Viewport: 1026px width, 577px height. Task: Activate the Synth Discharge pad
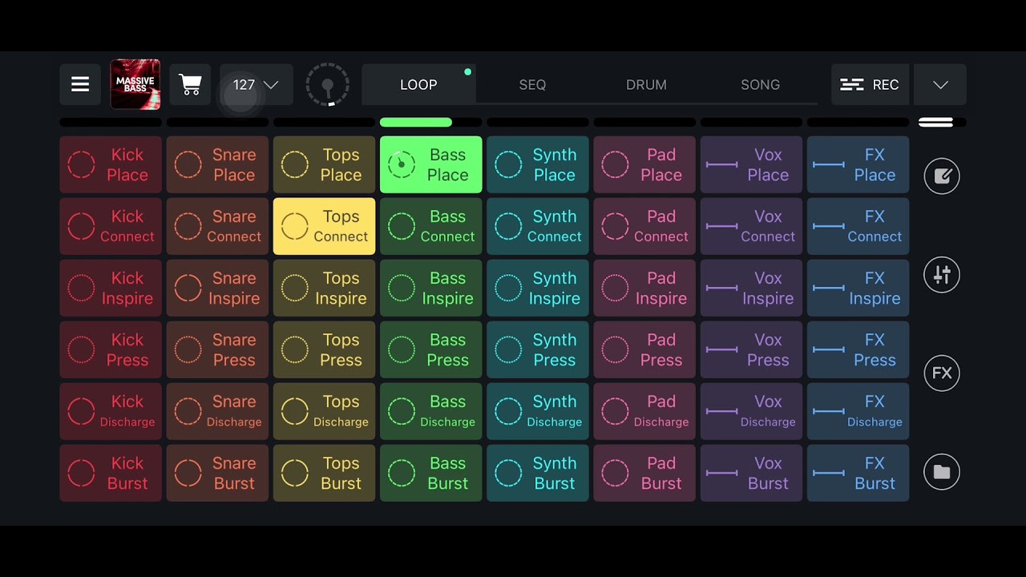tap(538, 411)
